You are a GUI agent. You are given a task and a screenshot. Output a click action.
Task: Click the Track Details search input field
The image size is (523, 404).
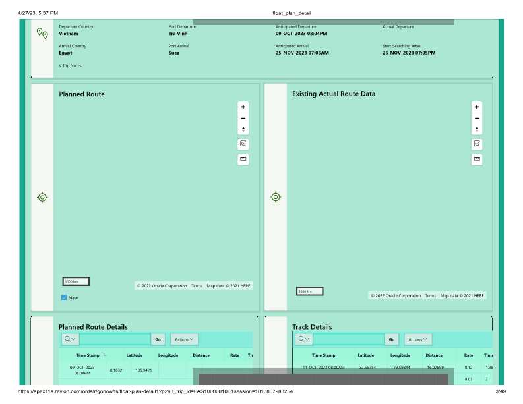click(x=348, y=339)
